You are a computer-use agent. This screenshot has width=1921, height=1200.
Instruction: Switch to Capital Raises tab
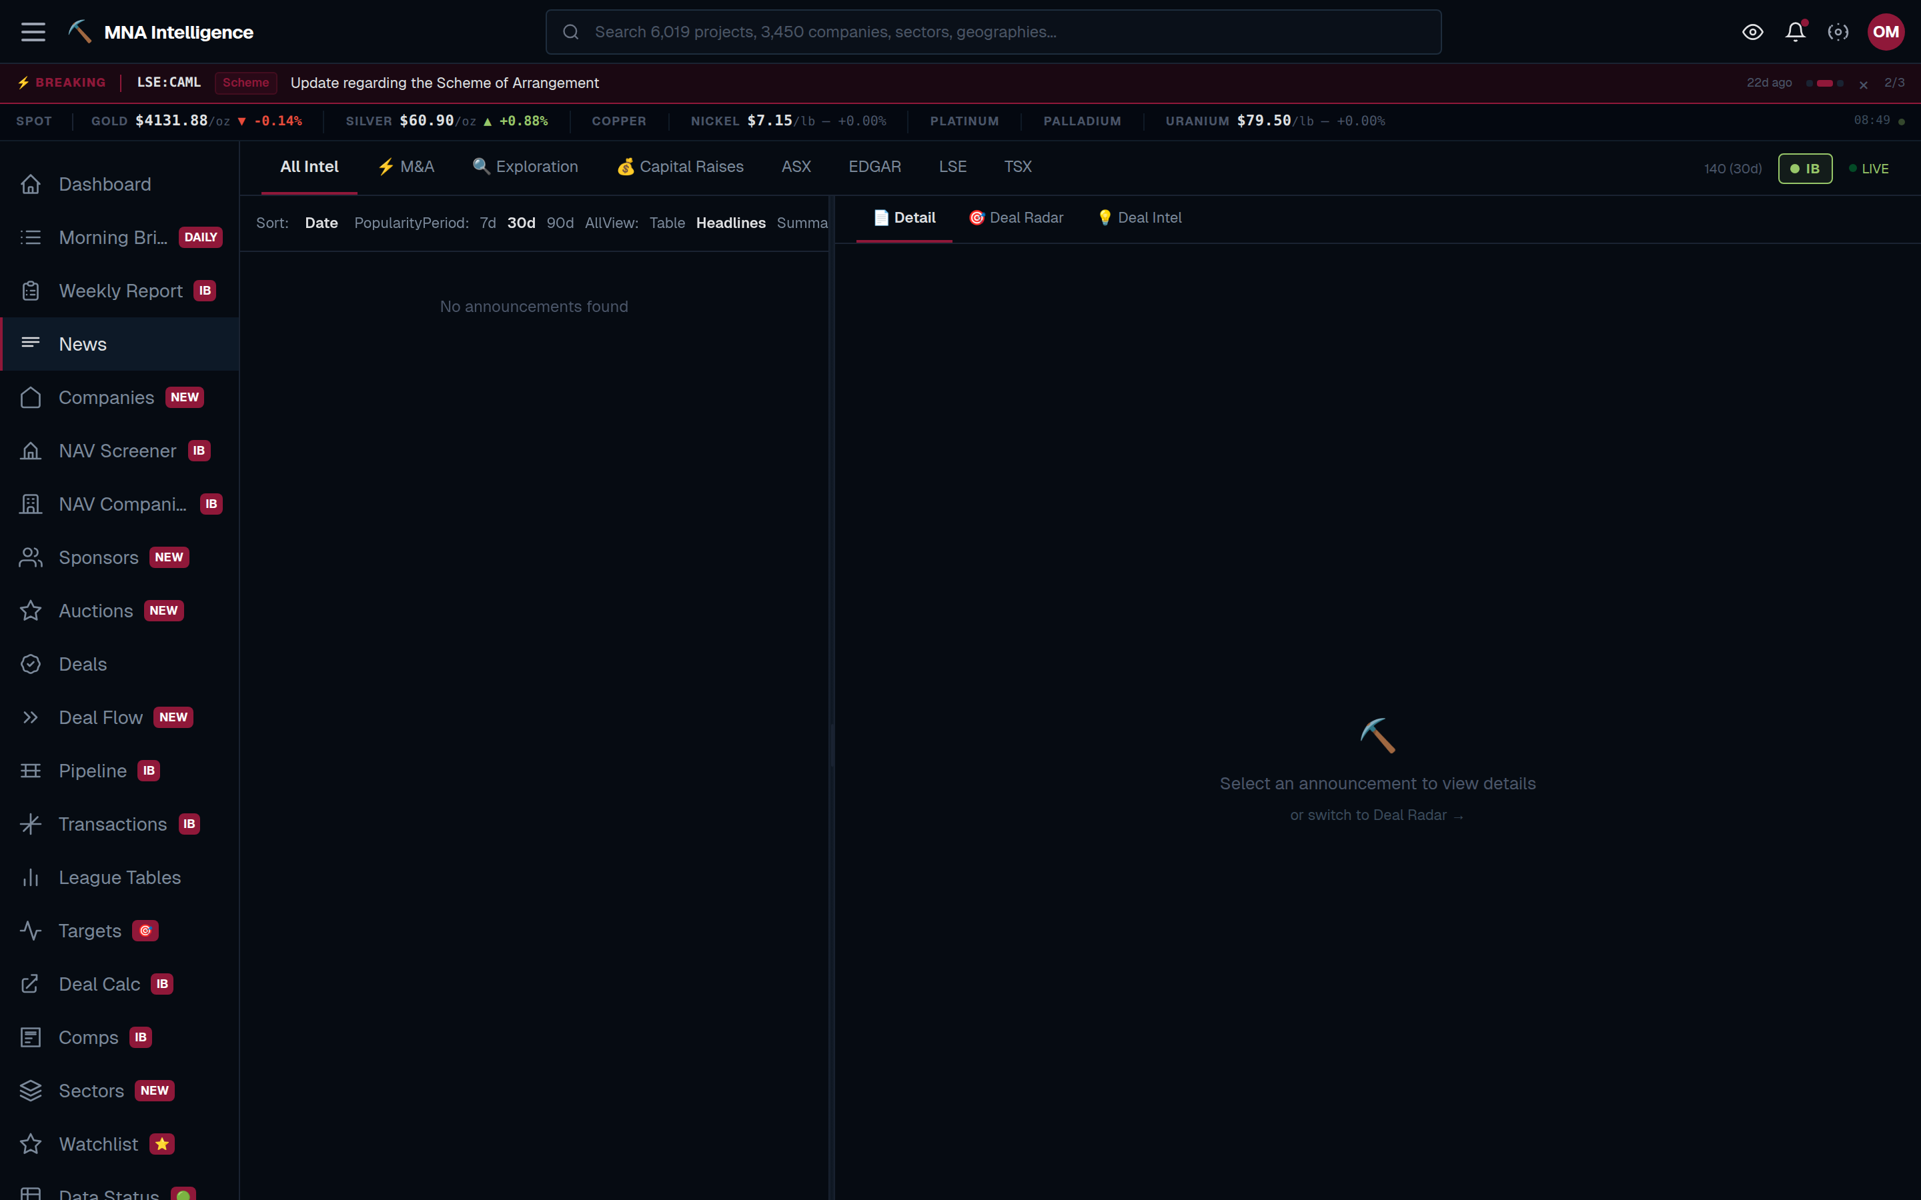click(680, 167)
